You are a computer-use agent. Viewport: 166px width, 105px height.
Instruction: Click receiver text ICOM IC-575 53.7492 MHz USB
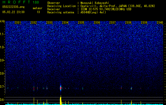click(x=106, y=9)
